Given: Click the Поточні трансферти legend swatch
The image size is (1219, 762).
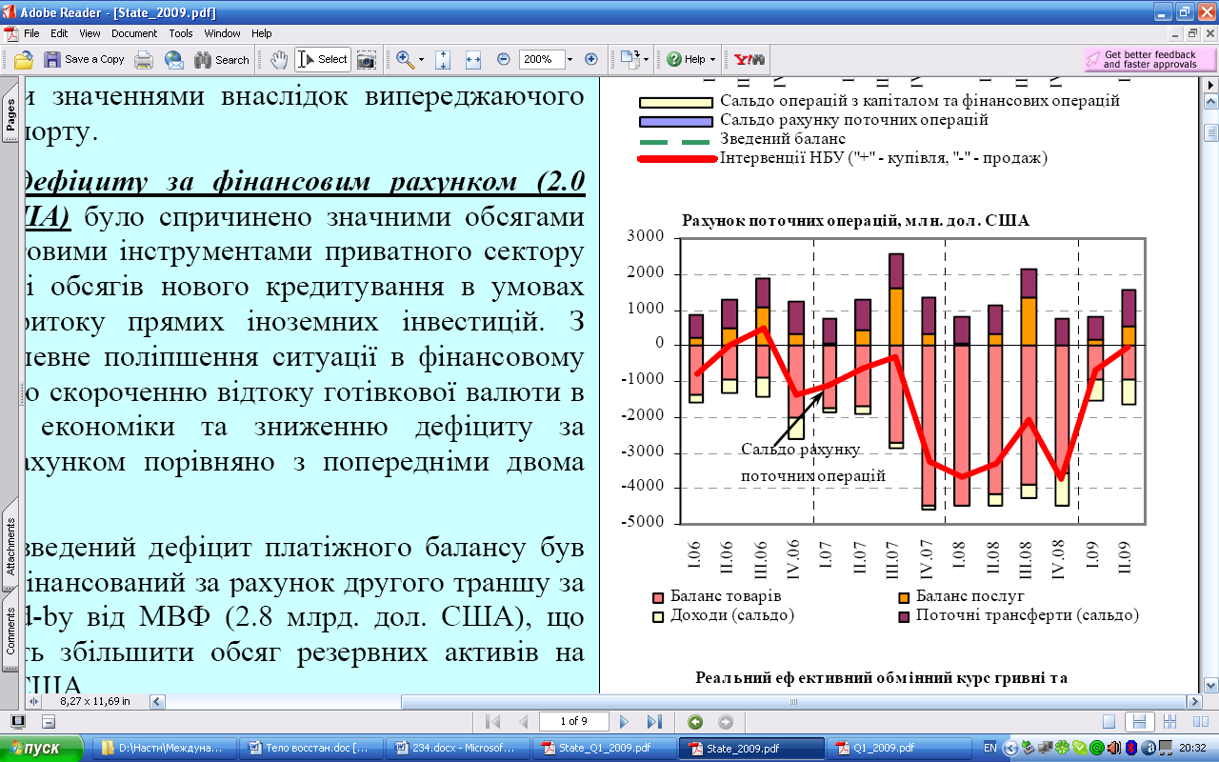Looking at the screenshot, I should tap(904, 616).
